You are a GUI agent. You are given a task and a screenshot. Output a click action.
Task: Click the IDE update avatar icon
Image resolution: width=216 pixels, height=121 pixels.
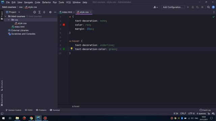(x=213, y=7)
